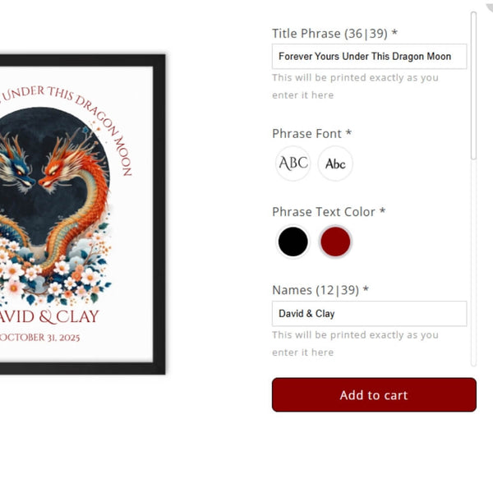Choose the mixed-case Abc phrase font
The height and width of the screenshot is (493, 493).
[x=335, y=164]
